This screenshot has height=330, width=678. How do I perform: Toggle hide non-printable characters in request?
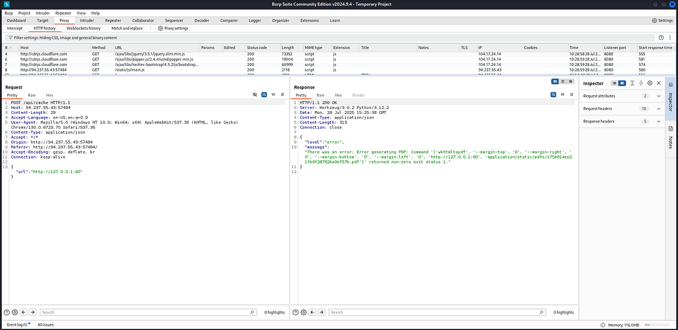(255, 95)
